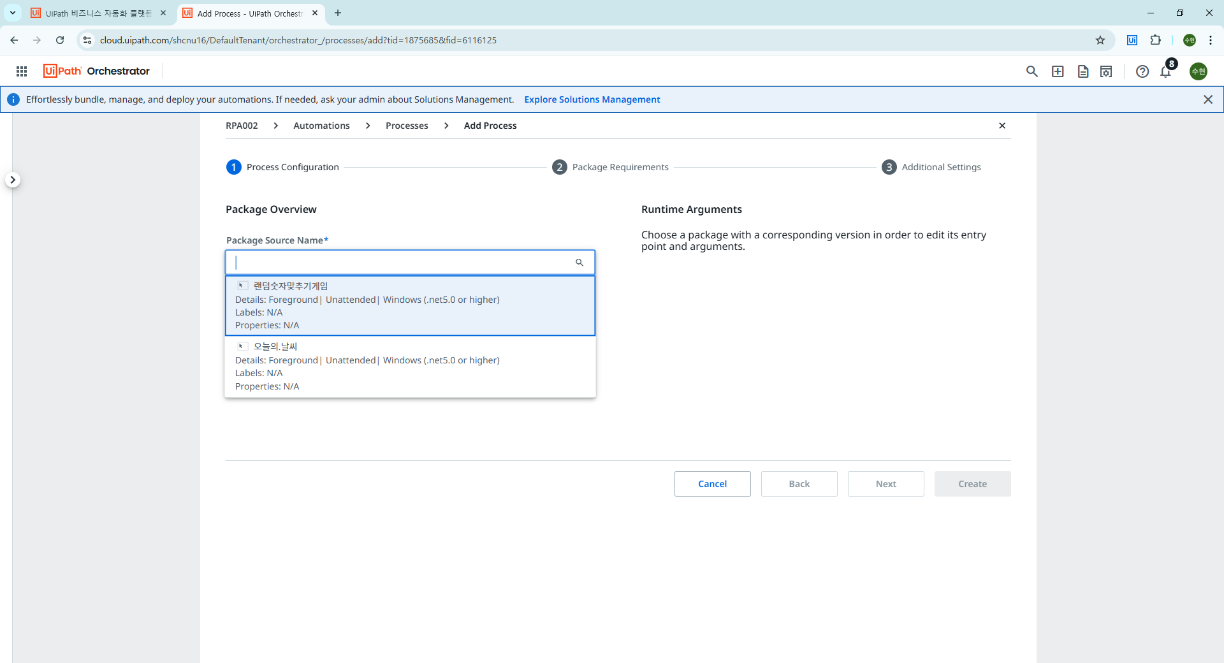This screenshot has height=663, width=1224.
Task: Select the Process Configuration step
Action: click(282, 167)
